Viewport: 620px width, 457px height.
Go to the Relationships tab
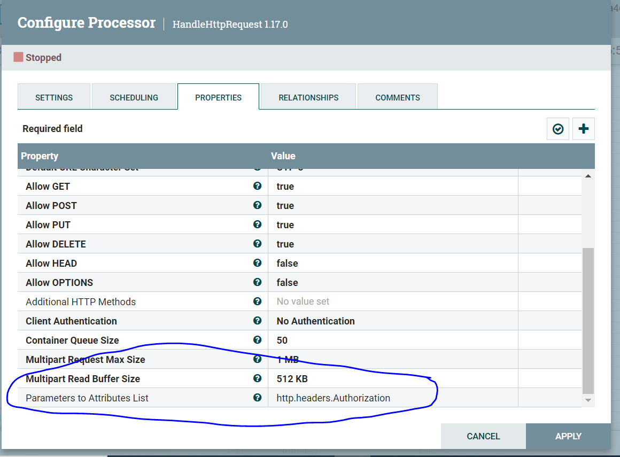pos(308,97)
